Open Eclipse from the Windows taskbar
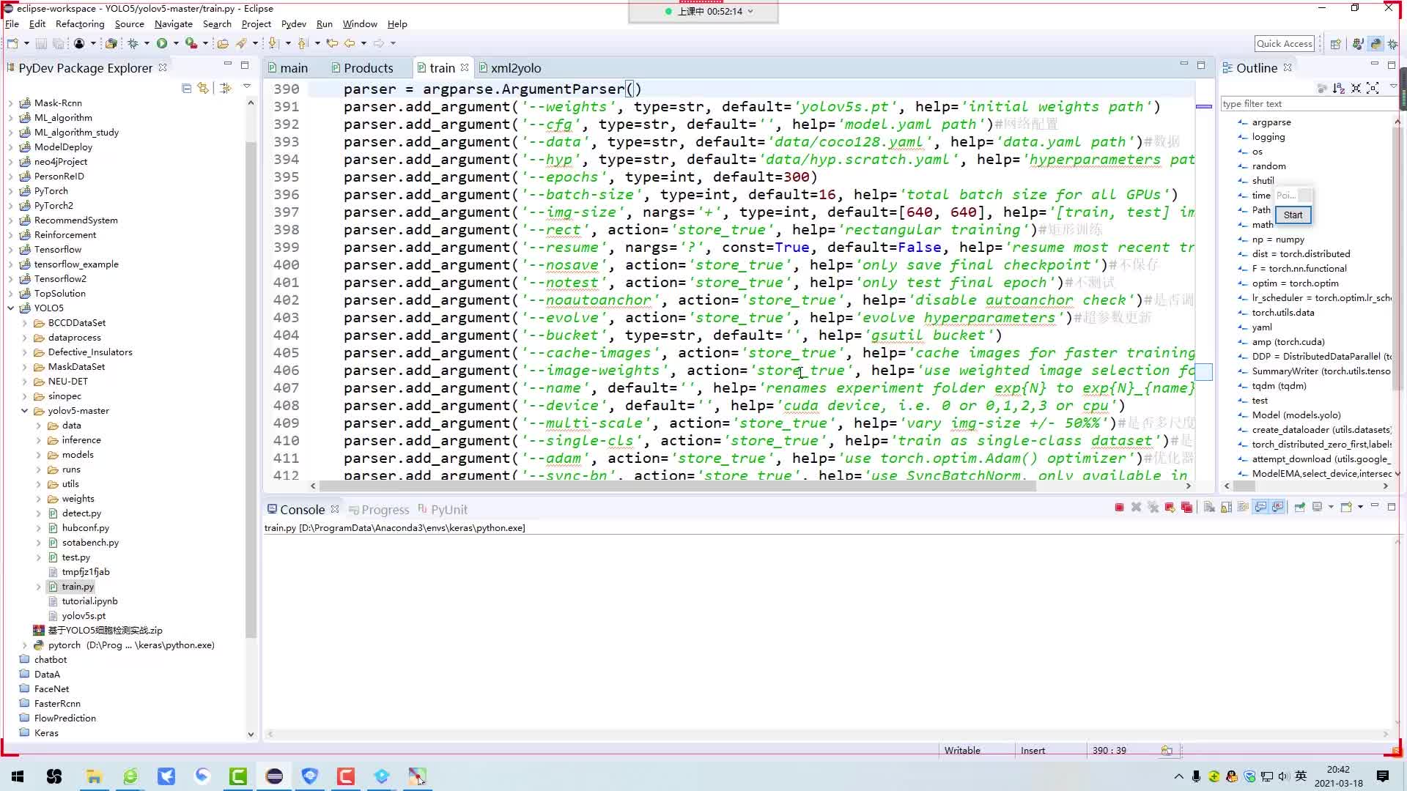 click(x=274, y=776)
